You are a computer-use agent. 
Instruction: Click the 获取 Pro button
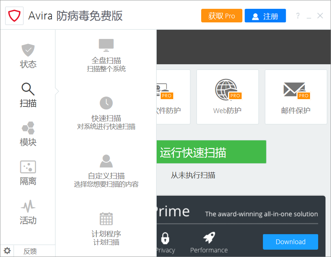(221, 16)
